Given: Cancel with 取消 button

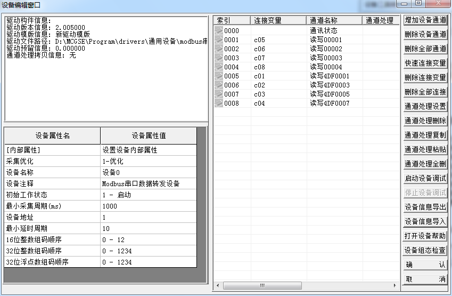Looking at the screenshot, I should pyautogui.click(x=425, y=279).
